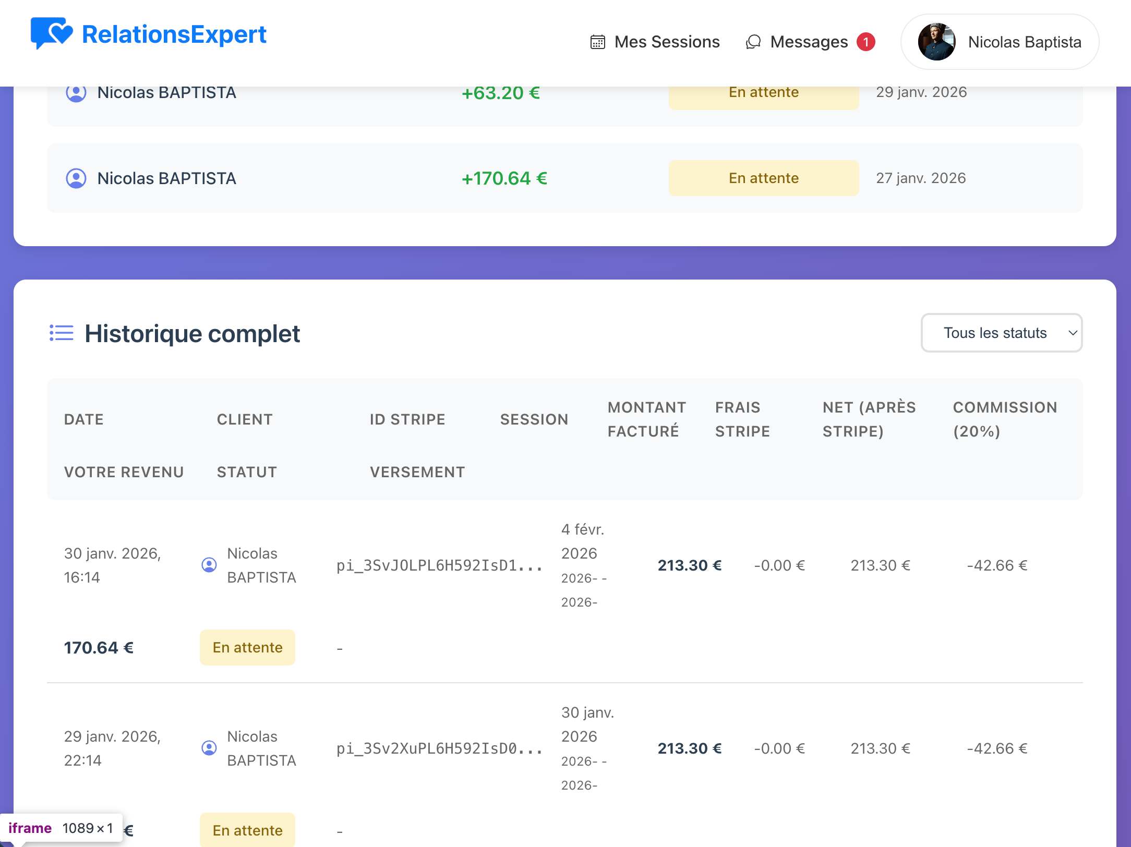Click the client avatar icon in the 29 janv. row

[209, 748]
